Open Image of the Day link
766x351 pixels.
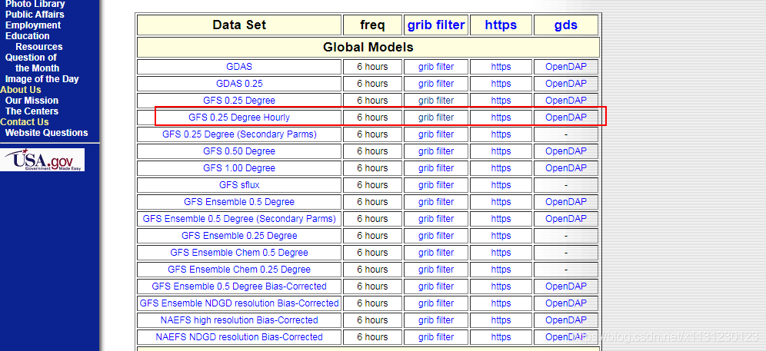(42, 79)
